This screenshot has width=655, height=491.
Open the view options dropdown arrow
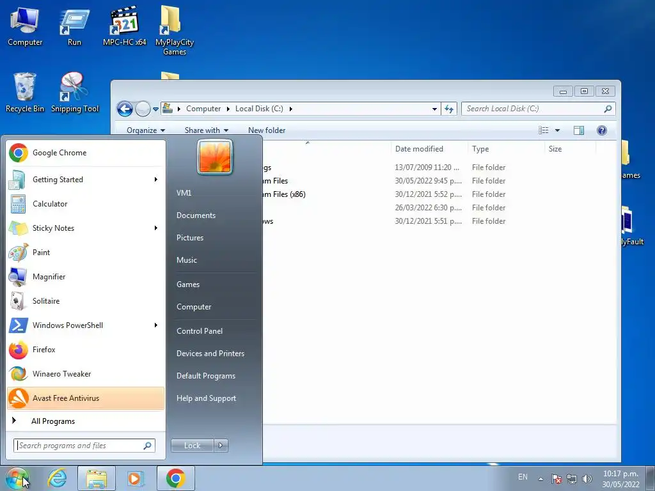[x=557, y=130]
